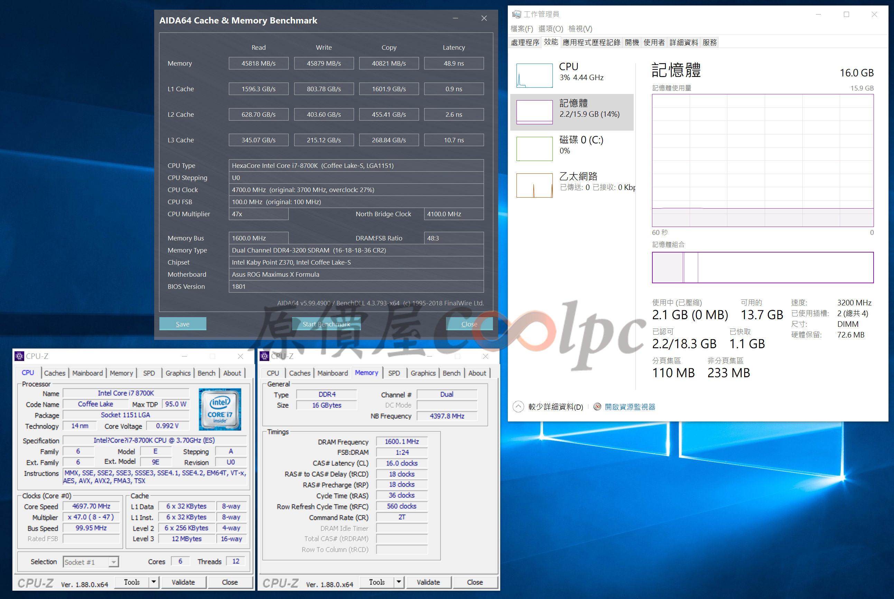The image size is (894, 599).
Task: Open CPU tab in right CPU-Z window
Action: [x=272, y=373]
